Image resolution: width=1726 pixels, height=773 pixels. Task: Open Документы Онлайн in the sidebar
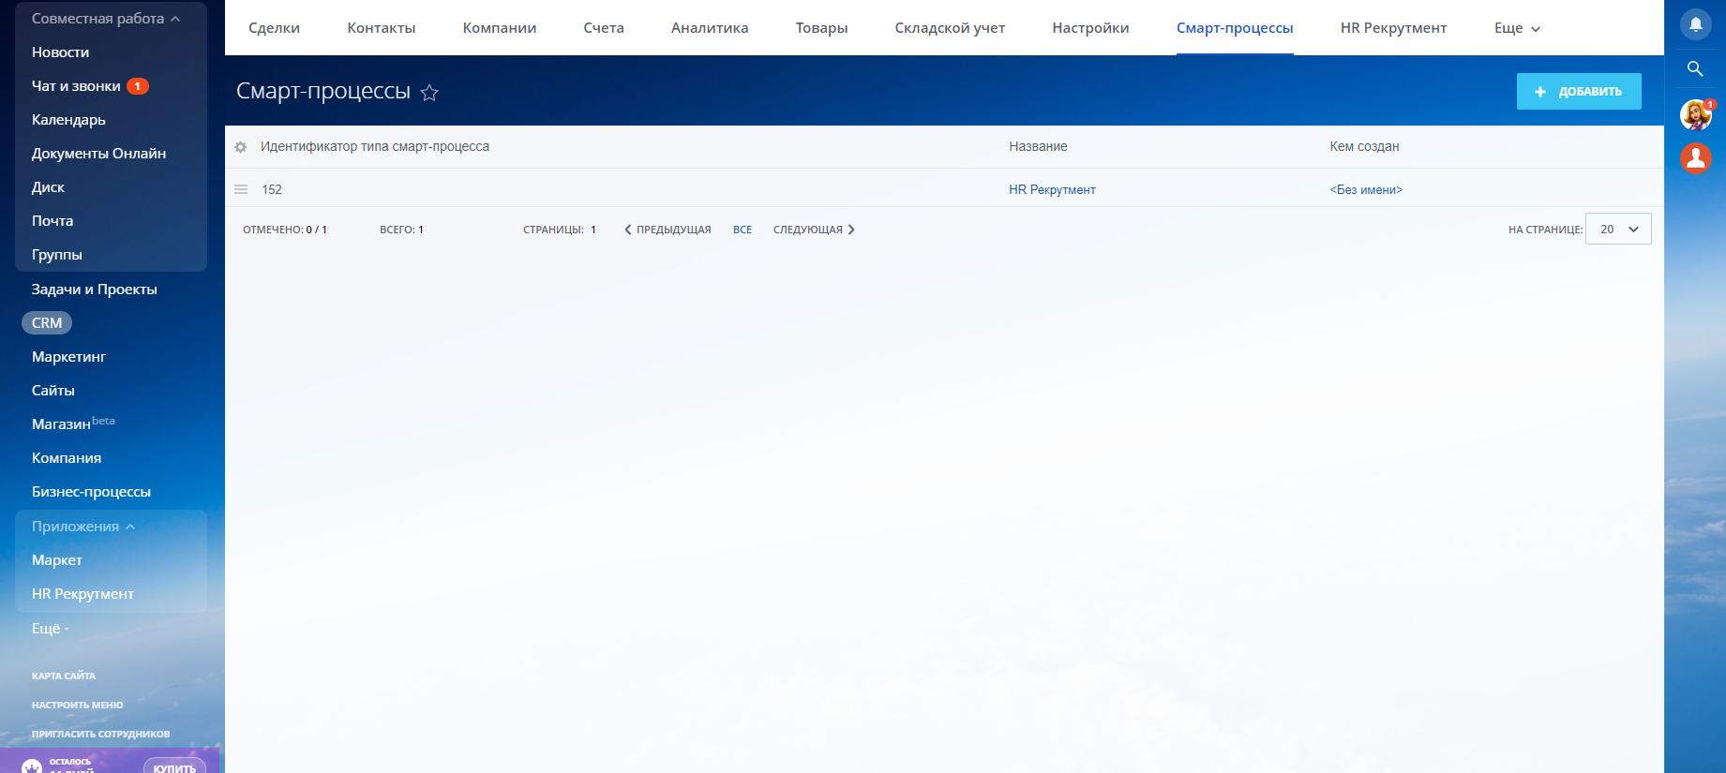[x=98, y=154]
